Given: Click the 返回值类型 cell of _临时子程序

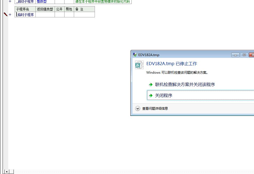Looking at the screenshot, I should (45, 15).
